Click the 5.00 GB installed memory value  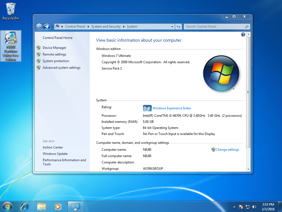[148, 122]
